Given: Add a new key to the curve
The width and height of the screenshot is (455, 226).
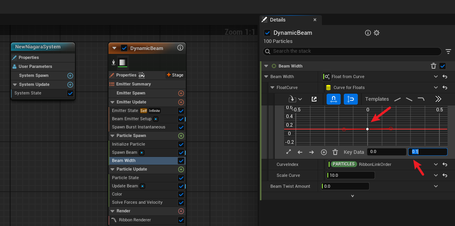Looking at the screenshot, I should coord(324,152).
